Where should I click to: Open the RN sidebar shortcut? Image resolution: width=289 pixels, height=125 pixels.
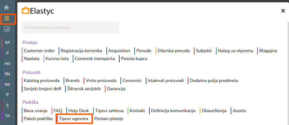click(7, 74)
